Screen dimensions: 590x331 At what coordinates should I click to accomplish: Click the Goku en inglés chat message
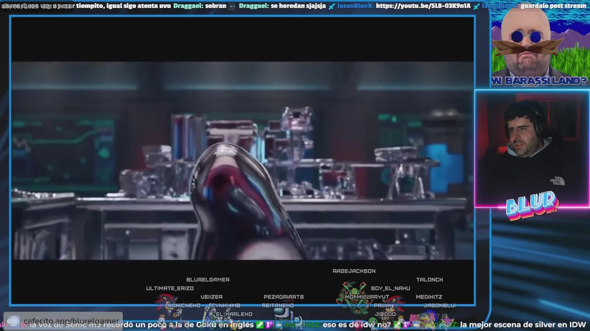point(141,325)
